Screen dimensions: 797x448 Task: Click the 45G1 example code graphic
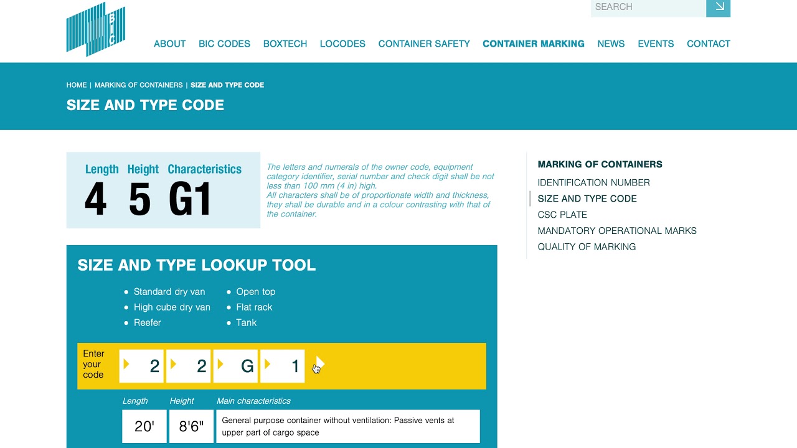[163, 190]
